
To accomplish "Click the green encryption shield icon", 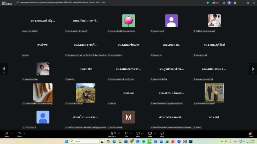I will (208, 3).
